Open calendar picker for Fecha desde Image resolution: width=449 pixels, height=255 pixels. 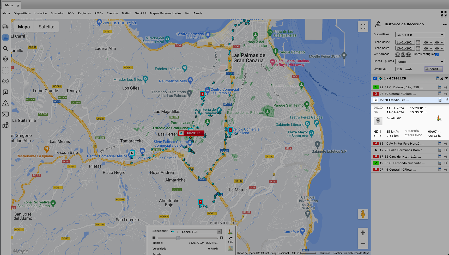coord(418,42)
